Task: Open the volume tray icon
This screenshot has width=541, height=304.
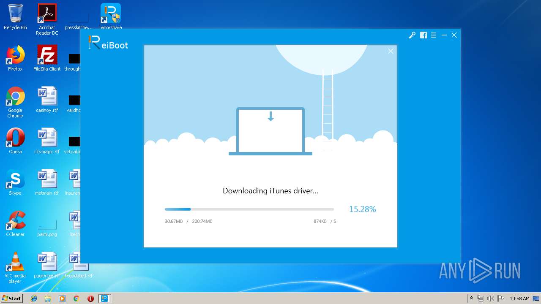Action: pyautogui.click(x=491, y=299)
